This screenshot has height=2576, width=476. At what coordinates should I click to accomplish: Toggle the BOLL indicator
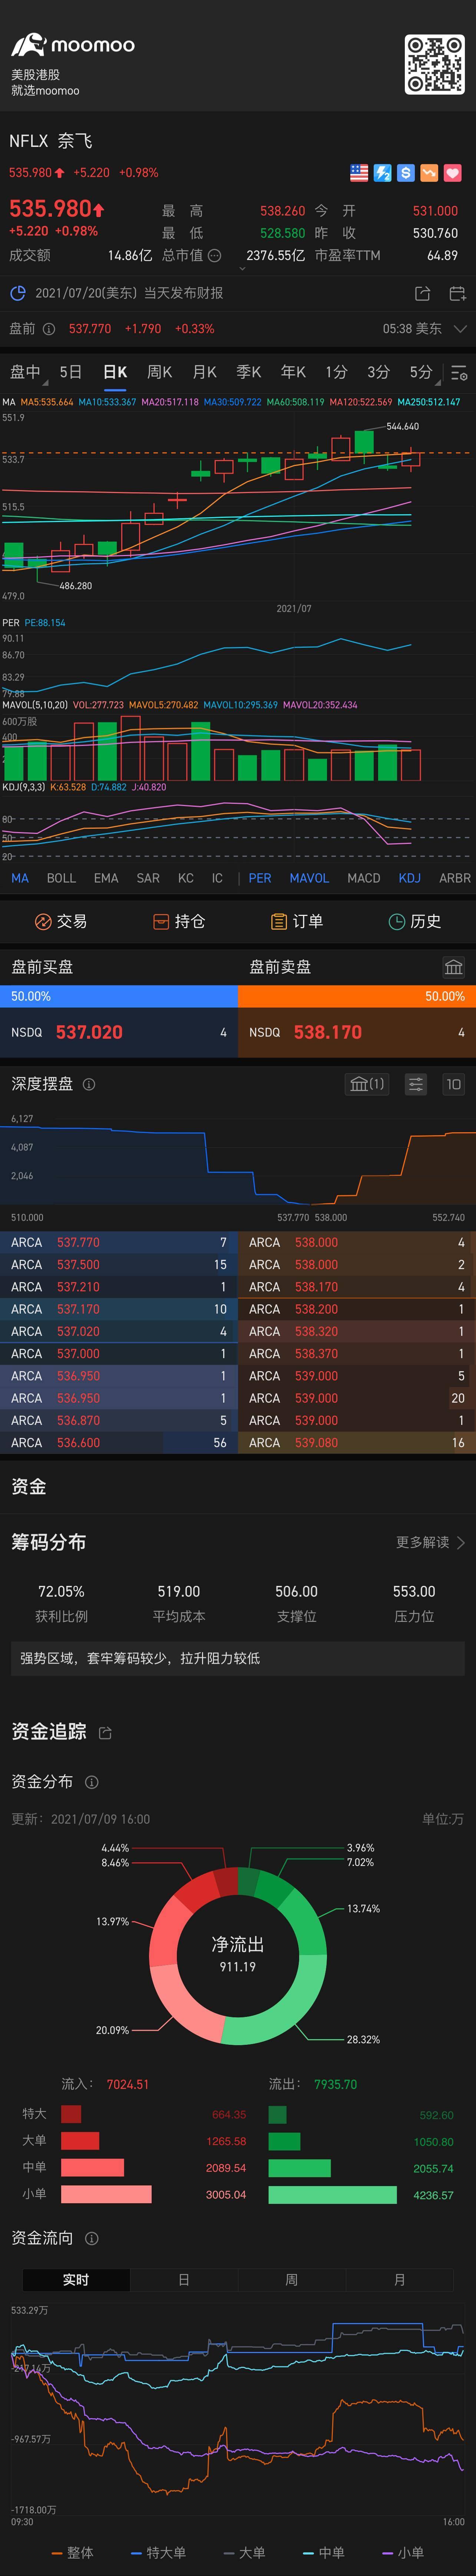click(x=61, y=878)
